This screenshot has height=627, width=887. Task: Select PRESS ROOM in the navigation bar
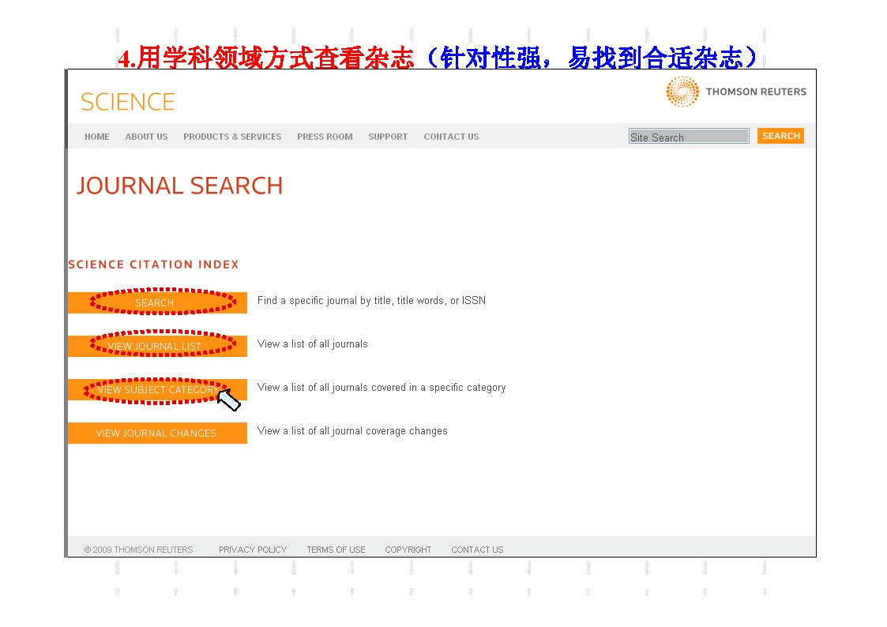click(x=325, y=137)
